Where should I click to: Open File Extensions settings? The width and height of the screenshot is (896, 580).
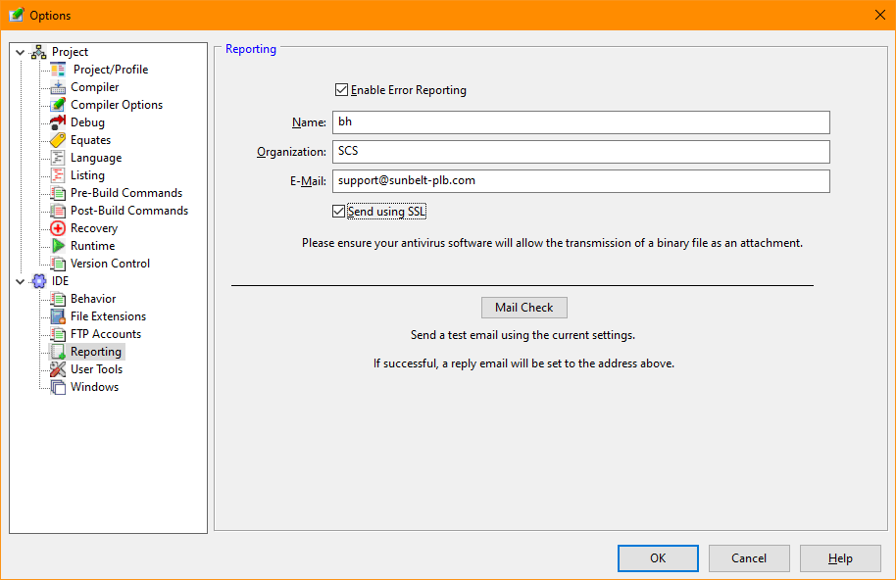point(105,315)
